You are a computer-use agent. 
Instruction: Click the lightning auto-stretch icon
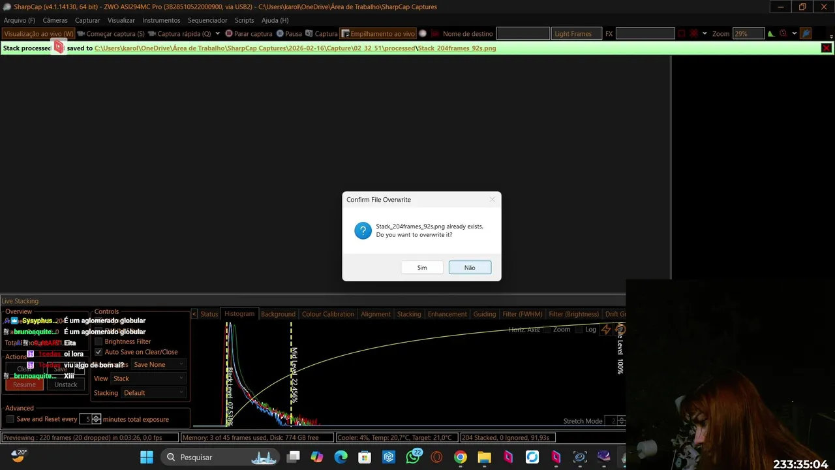(x=606, y=330)
